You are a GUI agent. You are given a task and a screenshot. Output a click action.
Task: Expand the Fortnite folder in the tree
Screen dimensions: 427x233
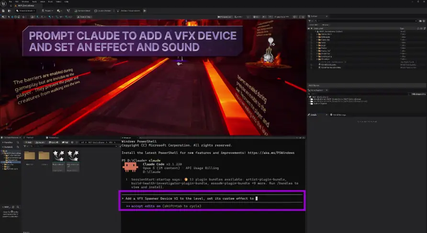tap(3, 165)
